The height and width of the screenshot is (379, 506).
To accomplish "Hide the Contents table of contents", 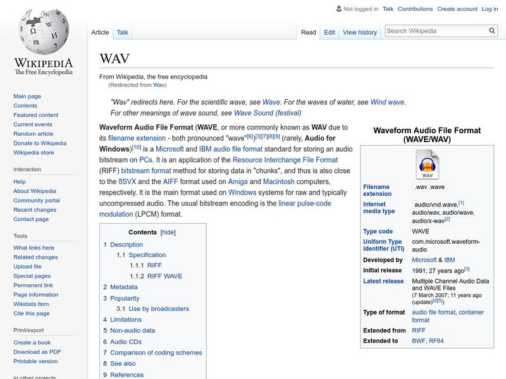I will coord(168,232).
